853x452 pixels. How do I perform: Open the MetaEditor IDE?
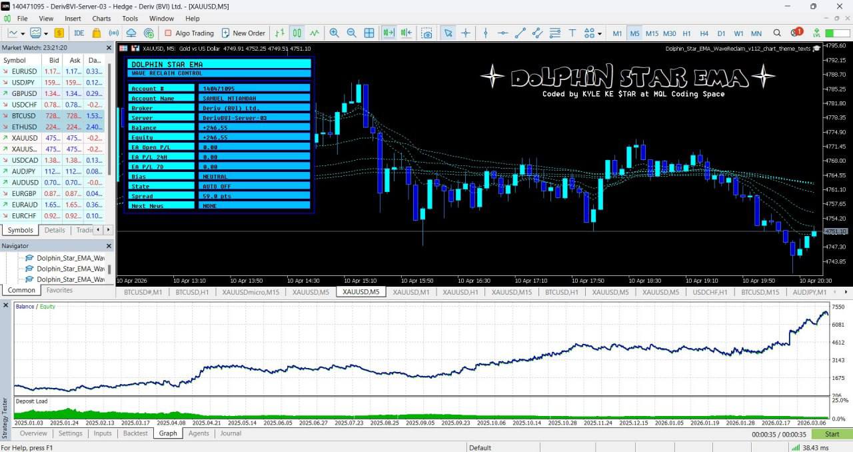[79, 33]
